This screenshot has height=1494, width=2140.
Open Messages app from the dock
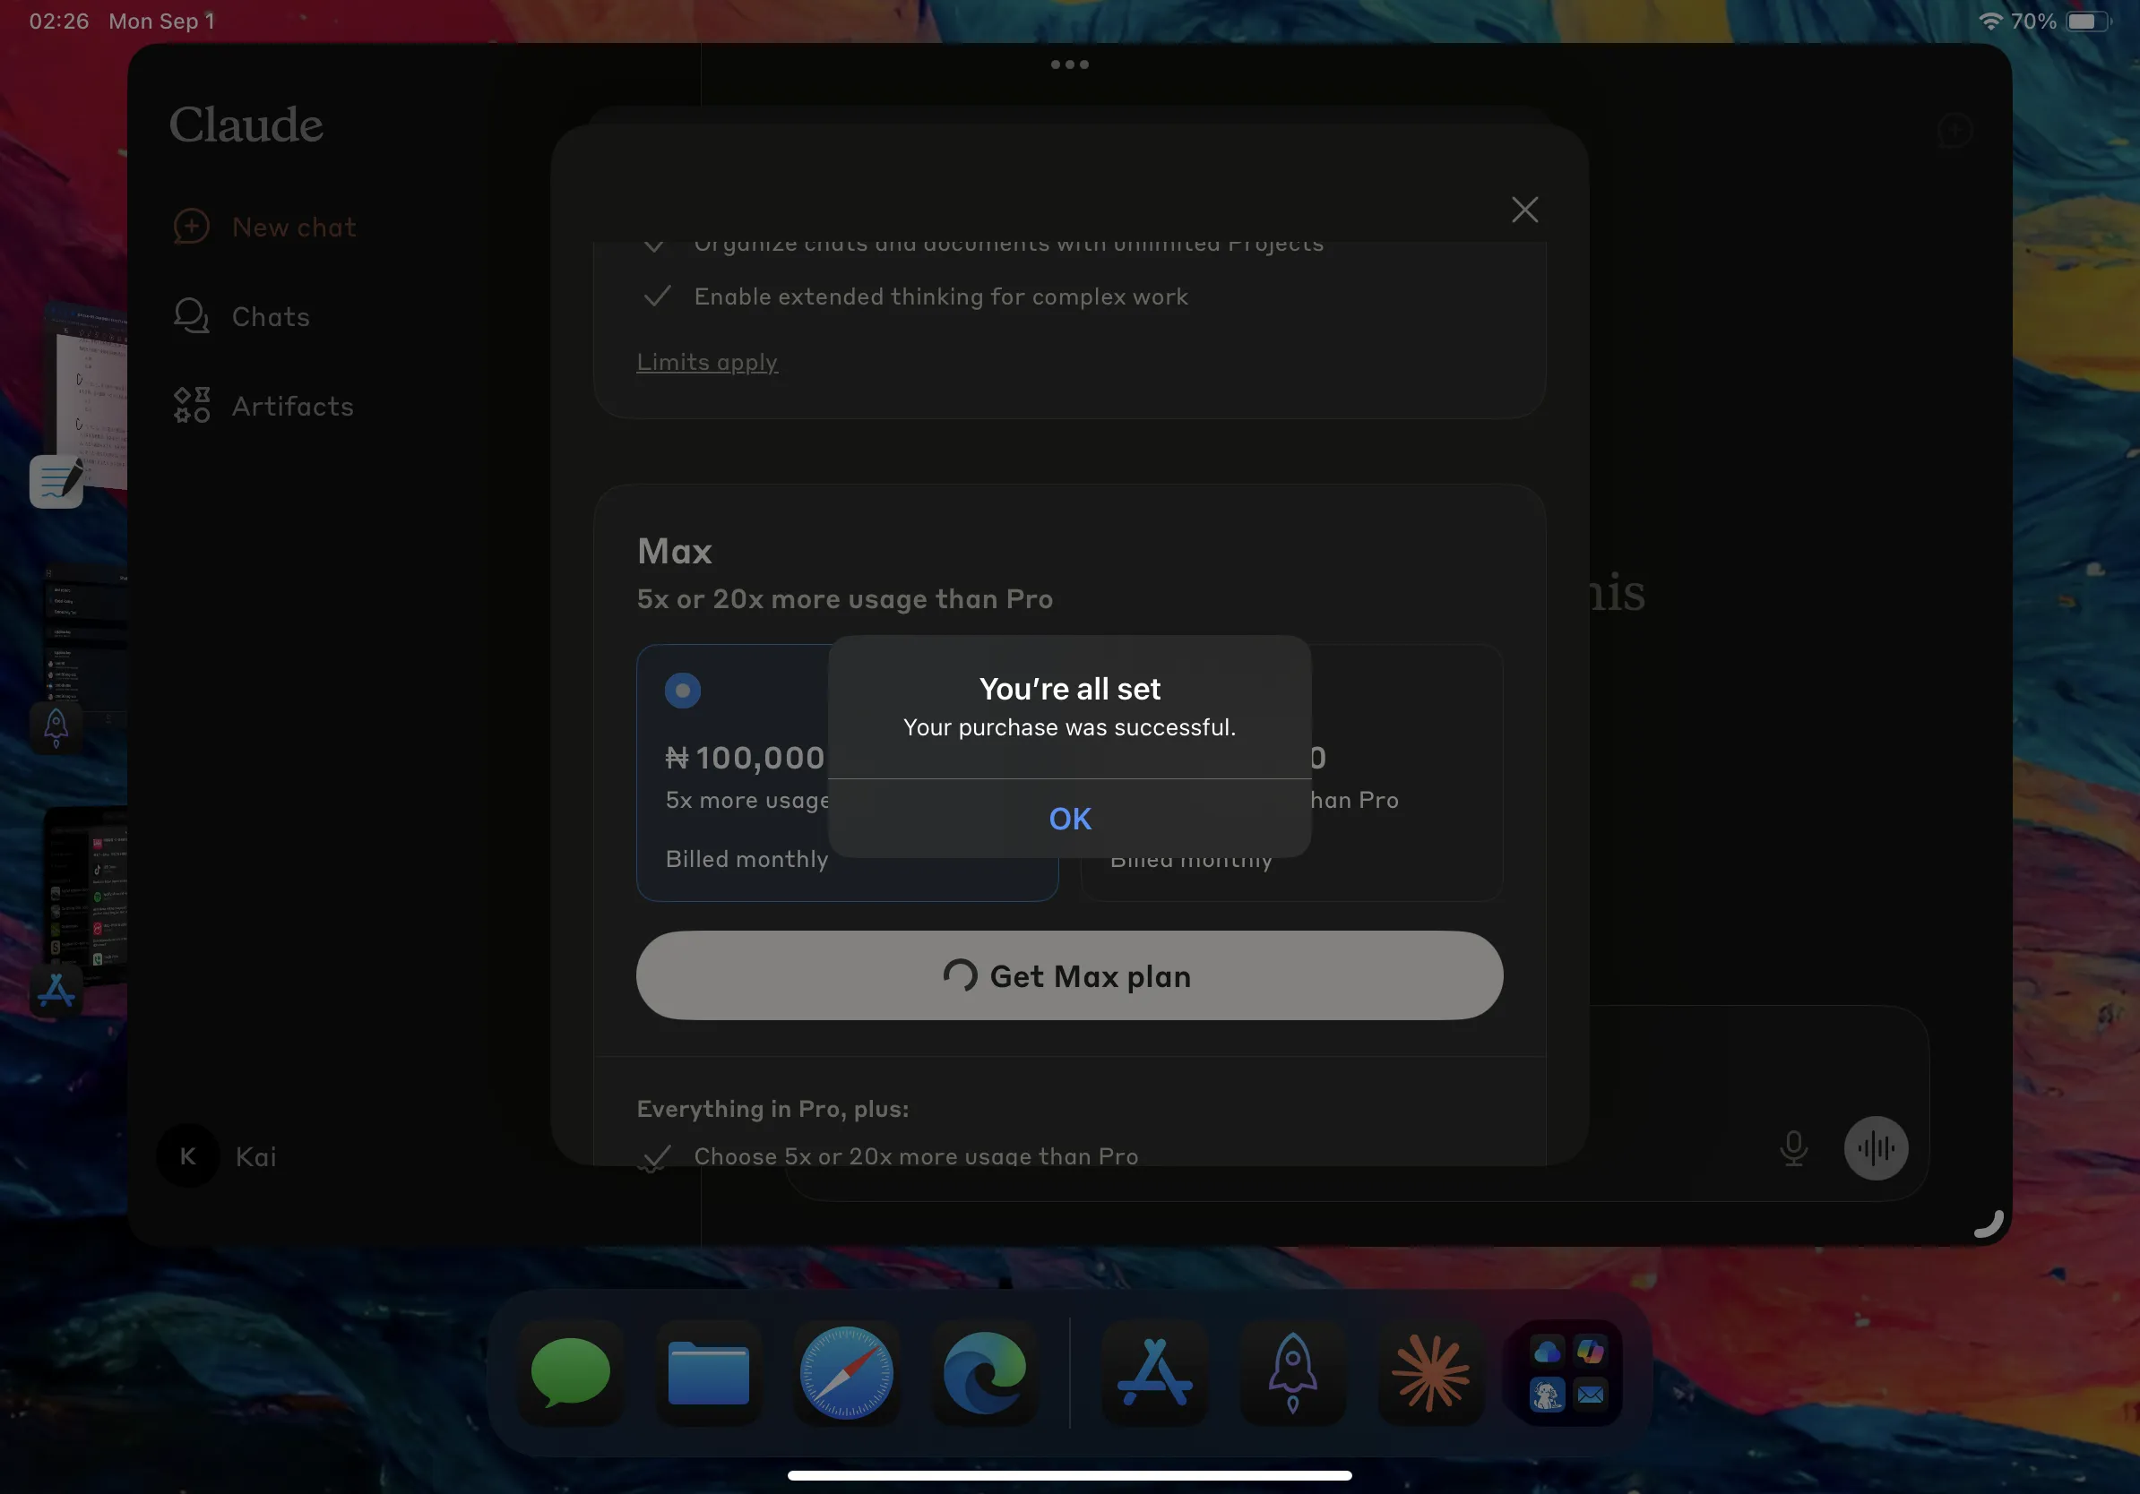click(569, 1372)
